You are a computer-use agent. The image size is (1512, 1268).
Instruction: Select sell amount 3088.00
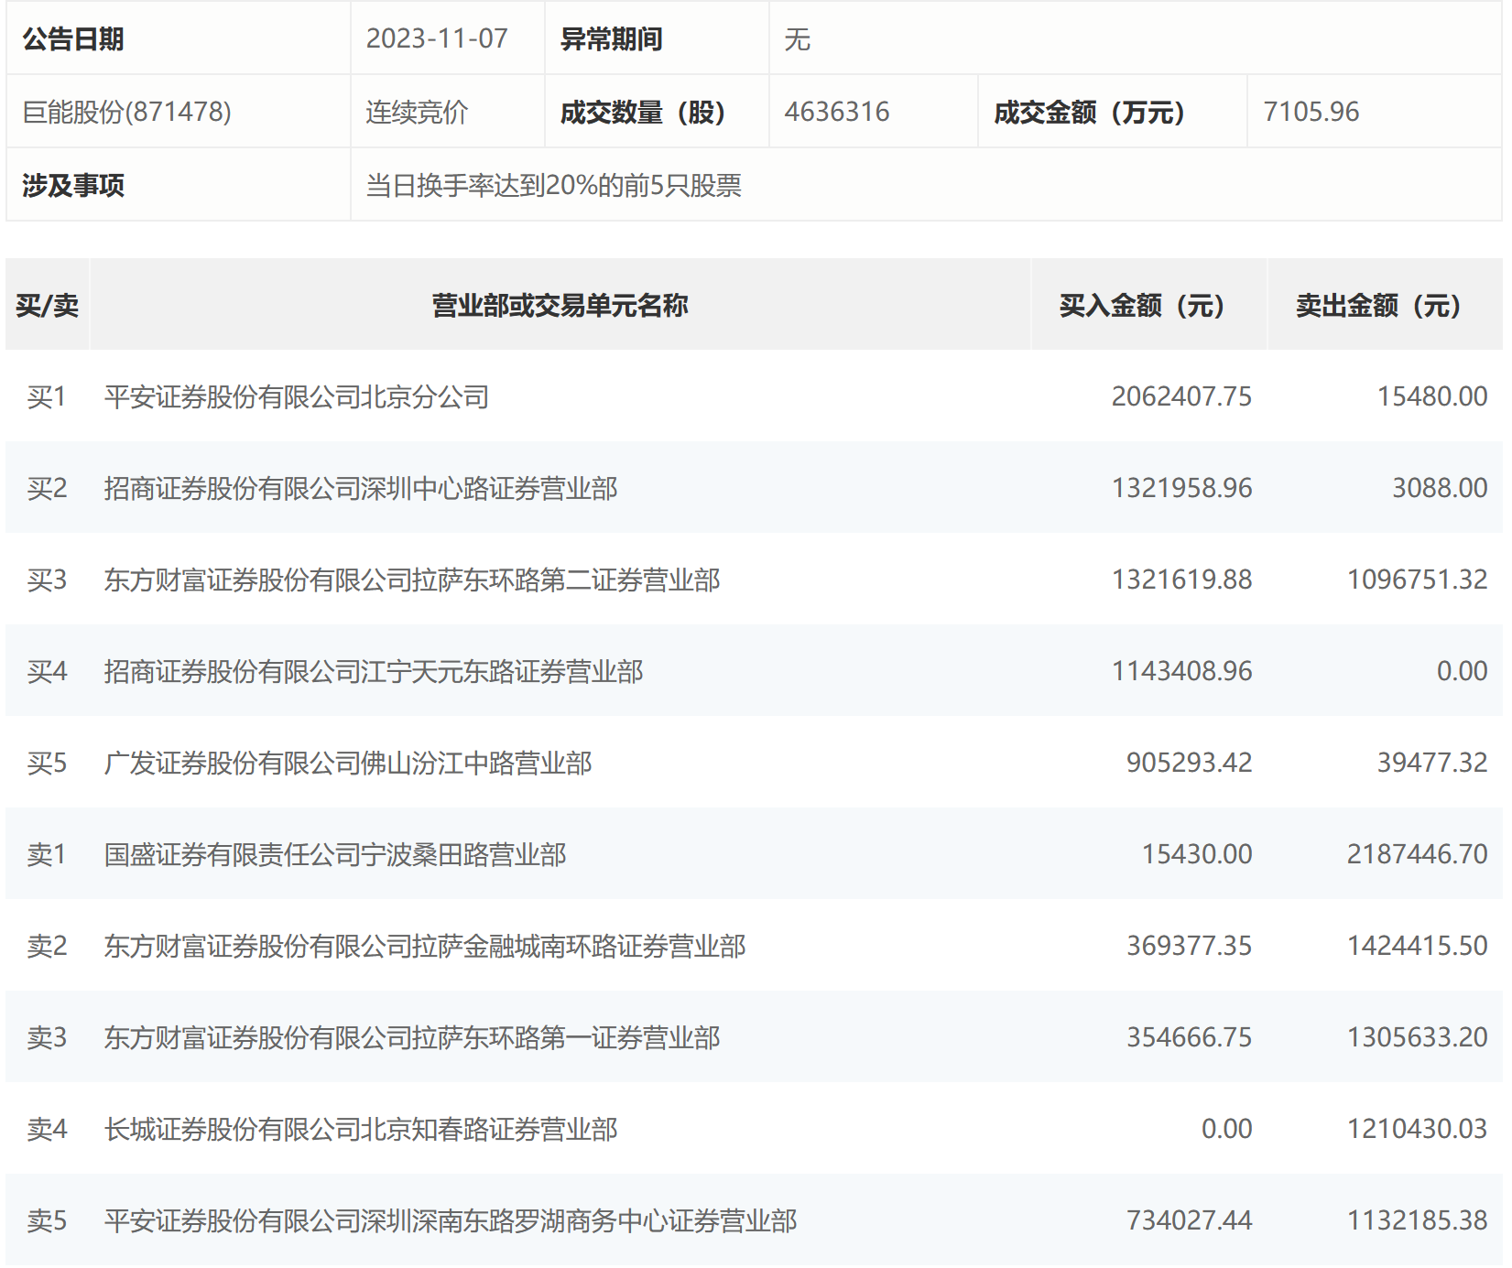click(1440, 488)
